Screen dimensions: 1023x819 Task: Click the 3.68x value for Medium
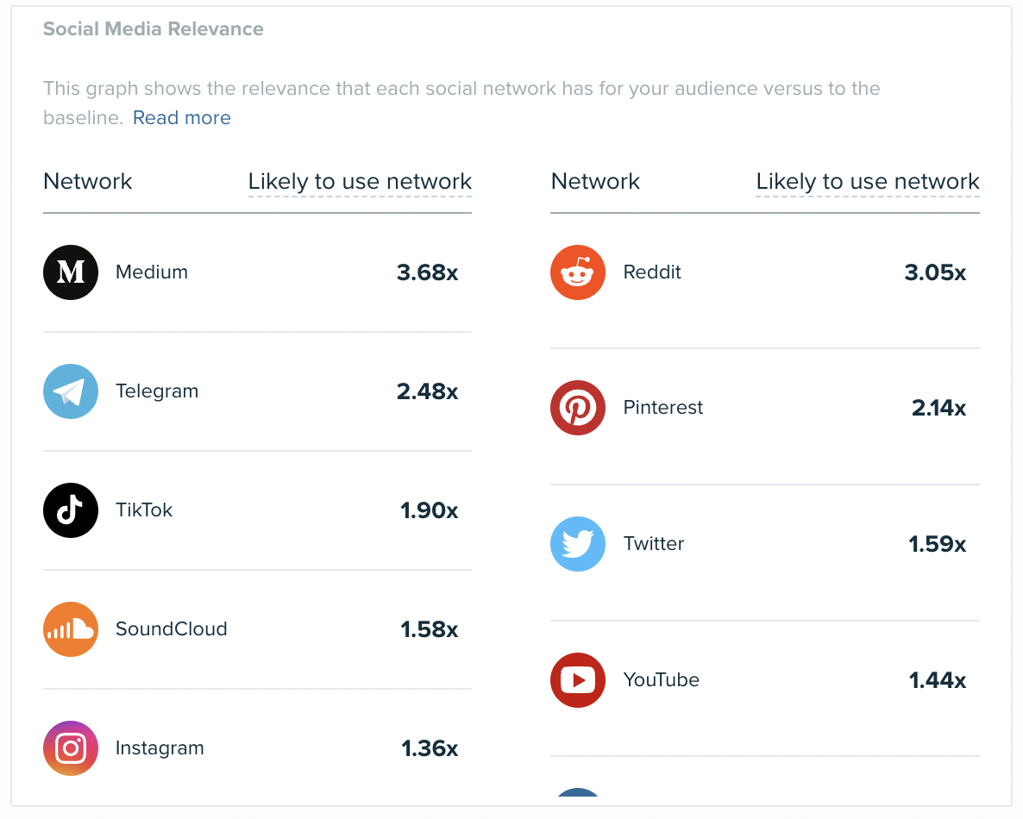[x=427, y=272]
